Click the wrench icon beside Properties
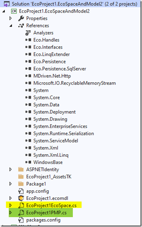 (x=21, y=18)
